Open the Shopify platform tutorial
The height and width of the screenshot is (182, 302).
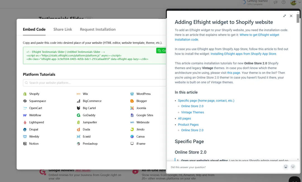coord(34,94)
